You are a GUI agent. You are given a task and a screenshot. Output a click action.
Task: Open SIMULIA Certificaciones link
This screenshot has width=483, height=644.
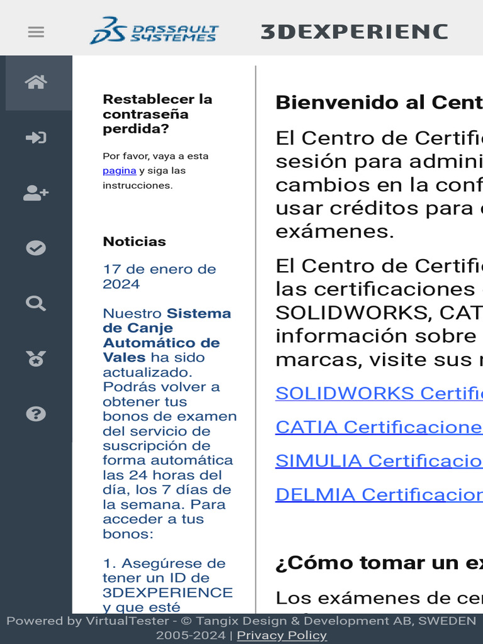pyautogui.click(x=379, y=461)
